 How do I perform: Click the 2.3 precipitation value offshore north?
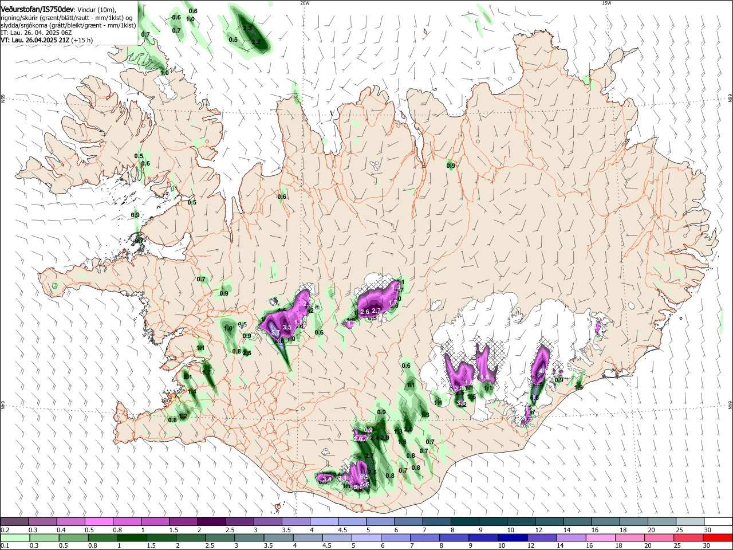pyautogui.click(x=247, y=28)
